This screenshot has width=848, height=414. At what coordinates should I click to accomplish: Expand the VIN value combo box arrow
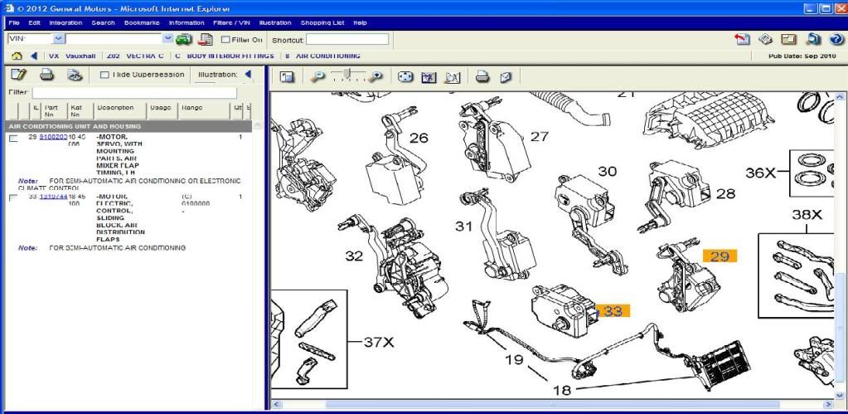[167, 39]
